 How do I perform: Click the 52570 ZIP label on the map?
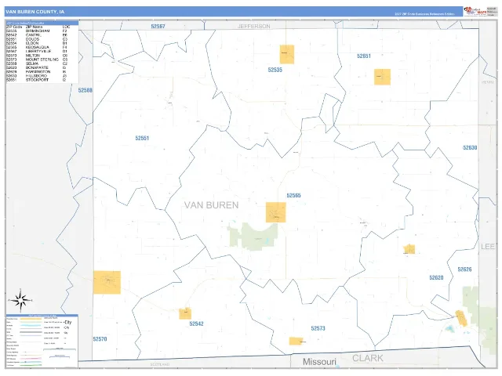pos(100,339)
